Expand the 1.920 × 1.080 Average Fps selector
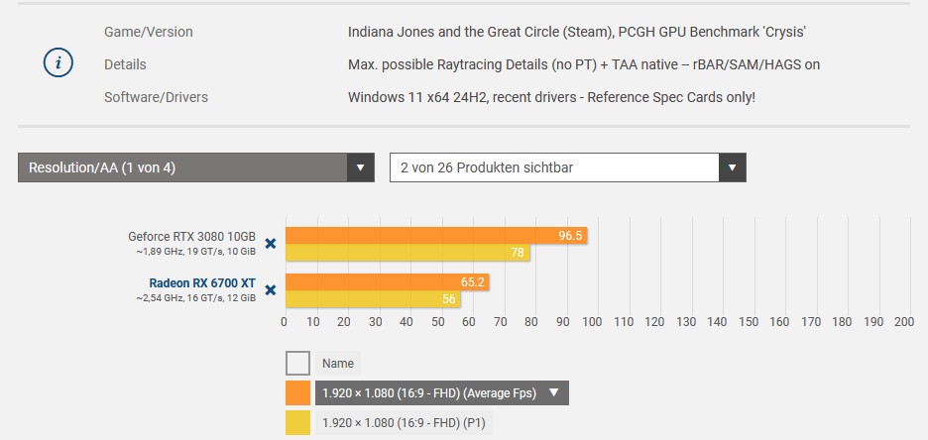 tap(441, 392)
